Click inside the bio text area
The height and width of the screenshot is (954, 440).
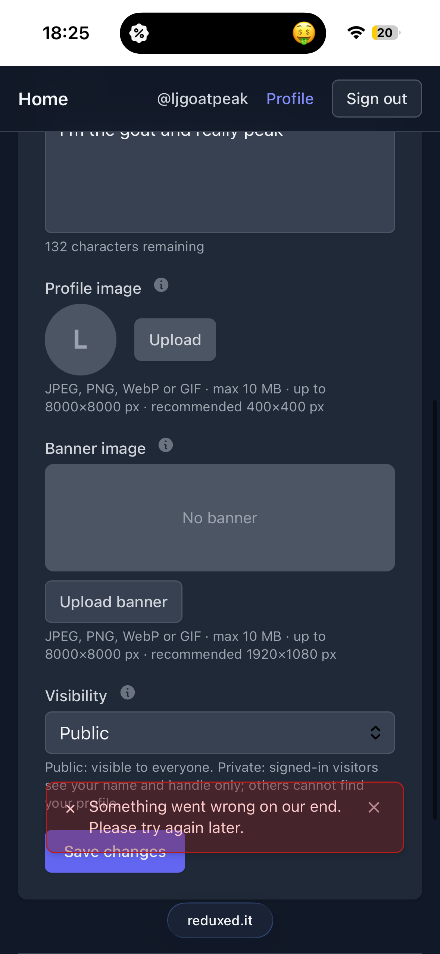(x=220, y=182)
